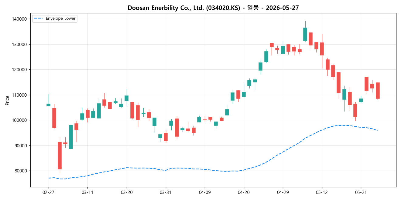Viewport: 401px width, 200px height.
Task: Click the 110000 y-axis tick label
Action: click(20, 95)
